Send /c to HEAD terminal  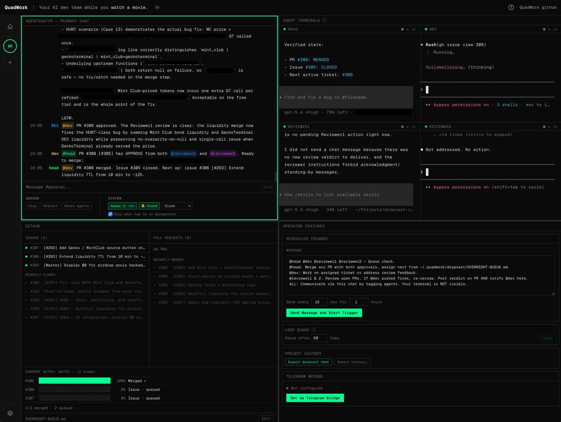click(413, 29)
